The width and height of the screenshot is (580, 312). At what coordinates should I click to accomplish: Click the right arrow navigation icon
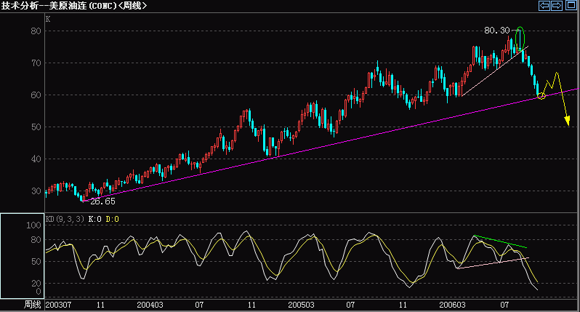coord(557,6)
